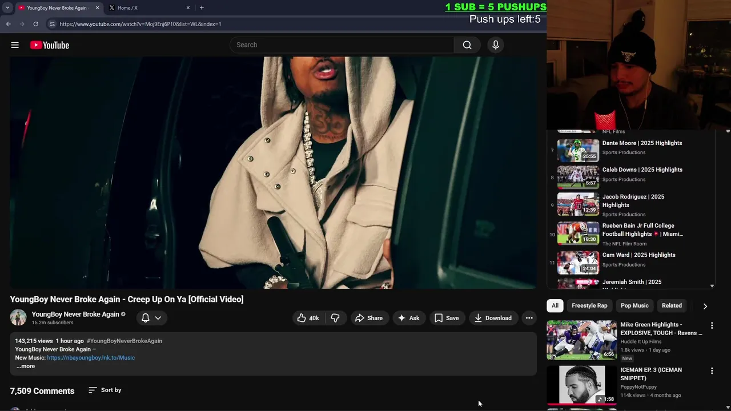Click Huddle It Up Films channel name
The width and height of the screenshot is (731, 411).
pyautogui.click(x=641, y=341)
